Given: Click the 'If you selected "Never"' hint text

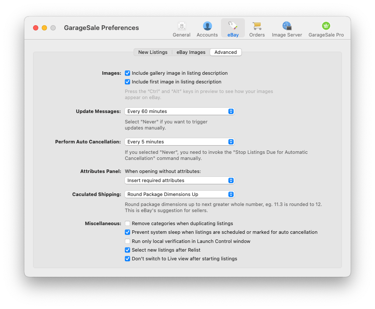Looking at the screenshot, I should coord(216,155).
